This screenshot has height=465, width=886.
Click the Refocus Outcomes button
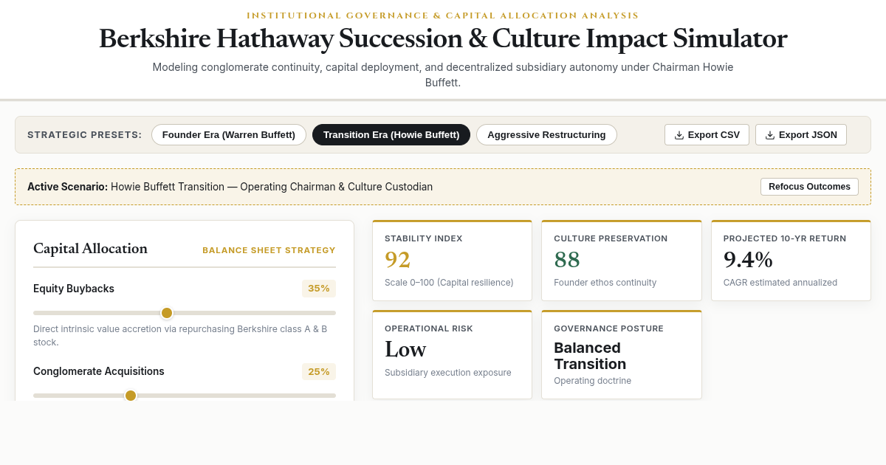[809, 187]
